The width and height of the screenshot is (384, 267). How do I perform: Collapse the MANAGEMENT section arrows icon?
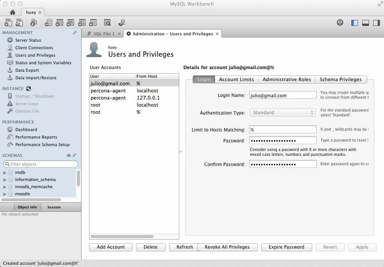(75, 33)
